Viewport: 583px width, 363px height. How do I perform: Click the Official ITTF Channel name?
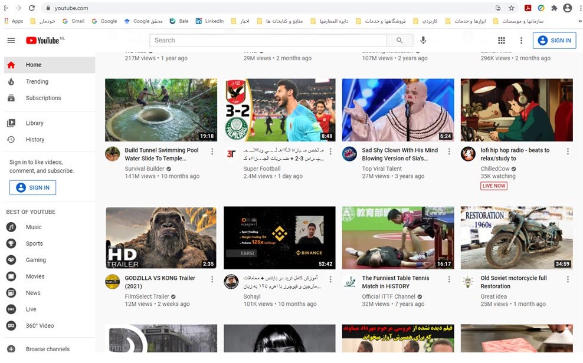pos(388,296)
